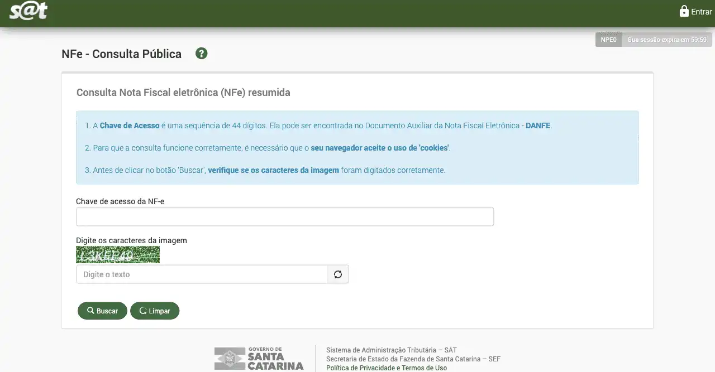715x372 pixels.
Task: Click bold 'Chave de Acesso' in instructions
Action: [x=130, y=125]
